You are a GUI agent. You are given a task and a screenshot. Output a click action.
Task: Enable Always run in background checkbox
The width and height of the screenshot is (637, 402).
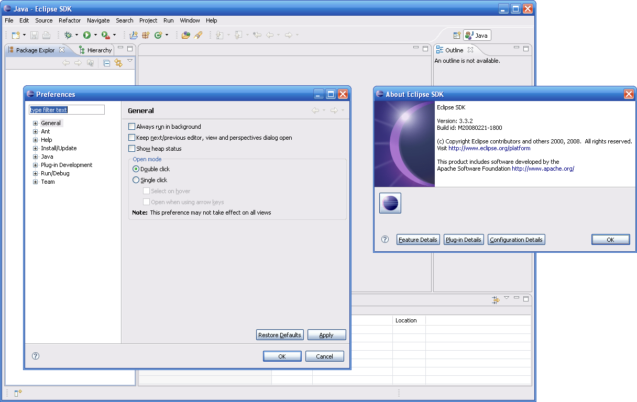tap(132, 127)
